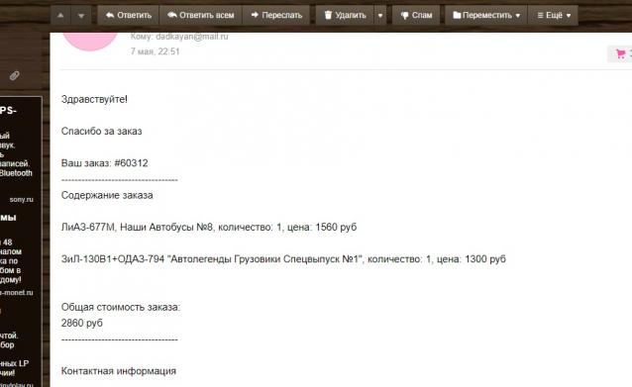Go to the next message with the down arrow
Image resolution: width=632 pixels, height=387 pixels.
(81, 15)
